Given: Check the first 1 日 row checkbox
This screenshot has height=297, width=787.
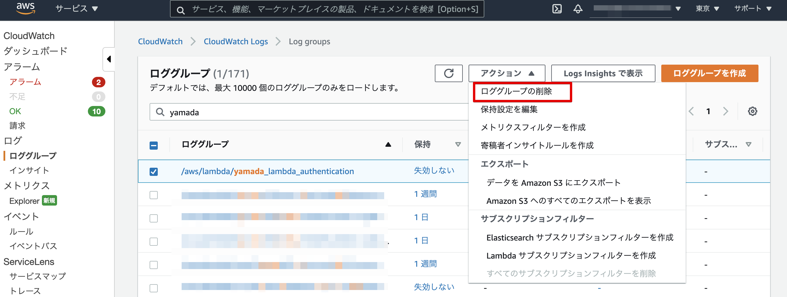Looking at the screenshot, I should pos(154,218).
